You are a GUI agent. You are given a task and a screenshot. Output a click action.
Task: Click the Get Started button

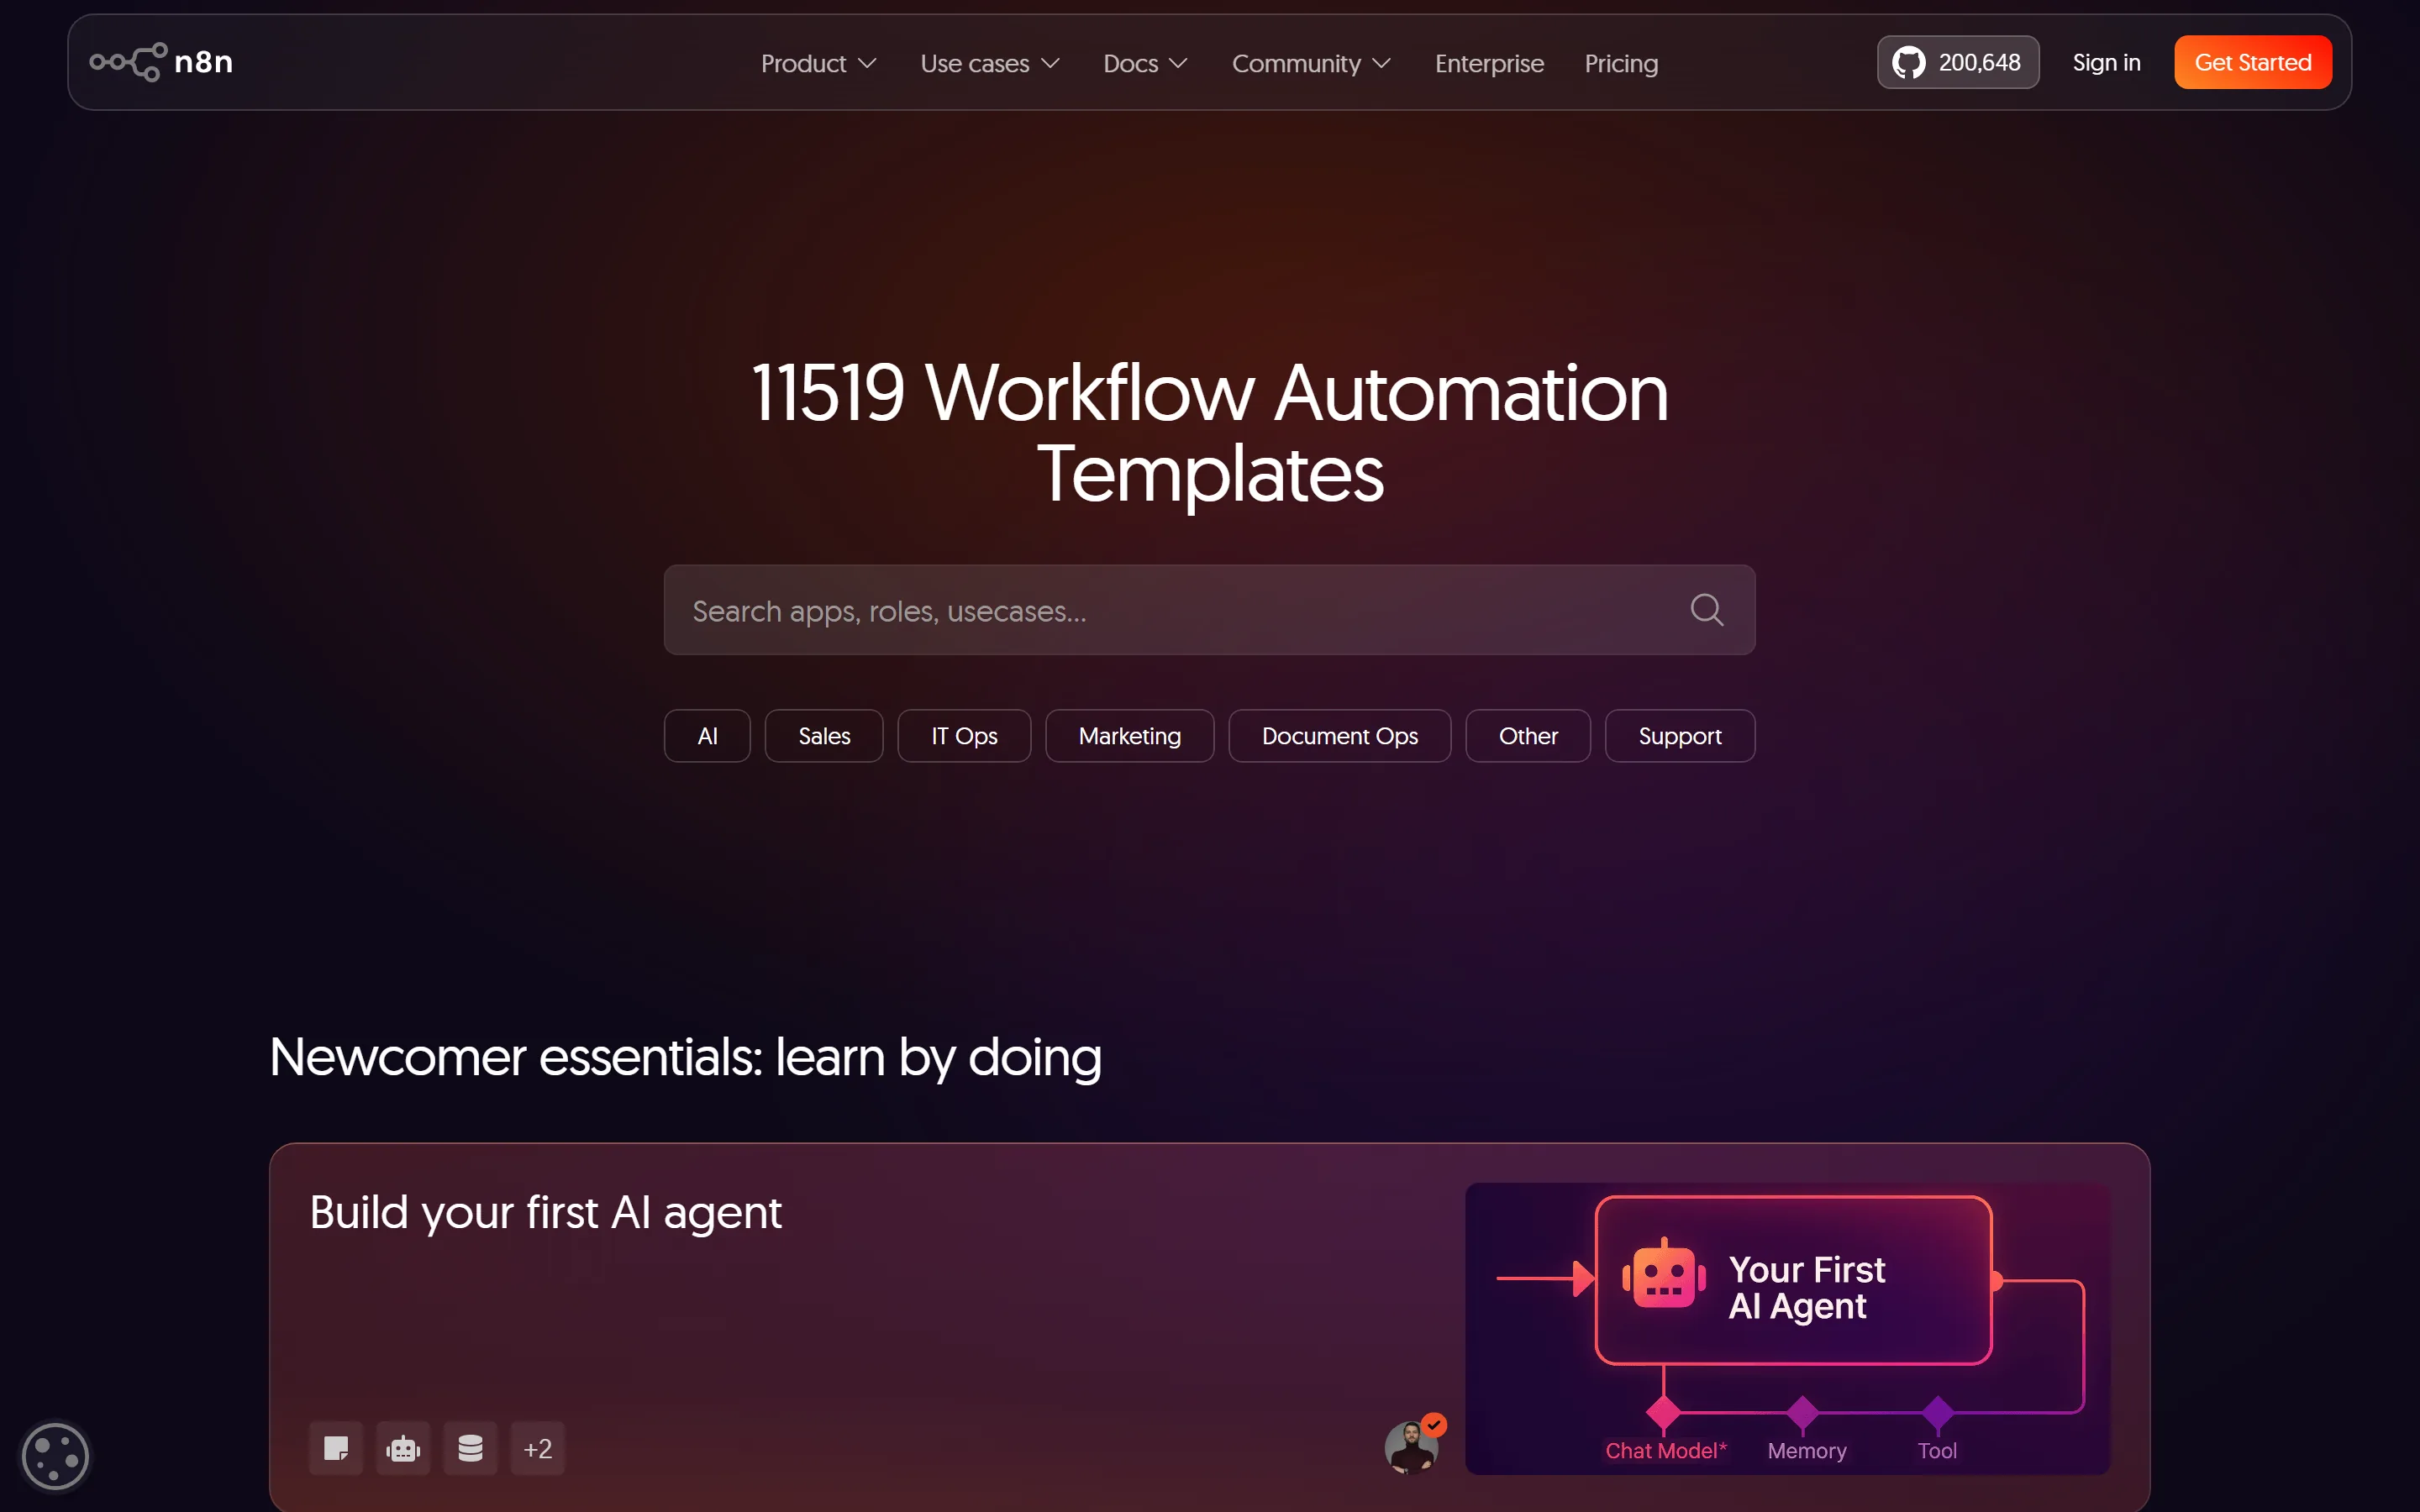pos(2252,62)
